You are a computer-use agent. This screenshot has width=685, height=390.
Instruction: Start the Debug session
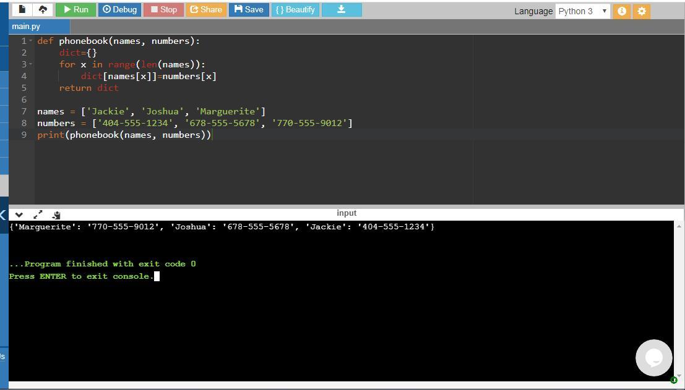click(x=119, y=10)
